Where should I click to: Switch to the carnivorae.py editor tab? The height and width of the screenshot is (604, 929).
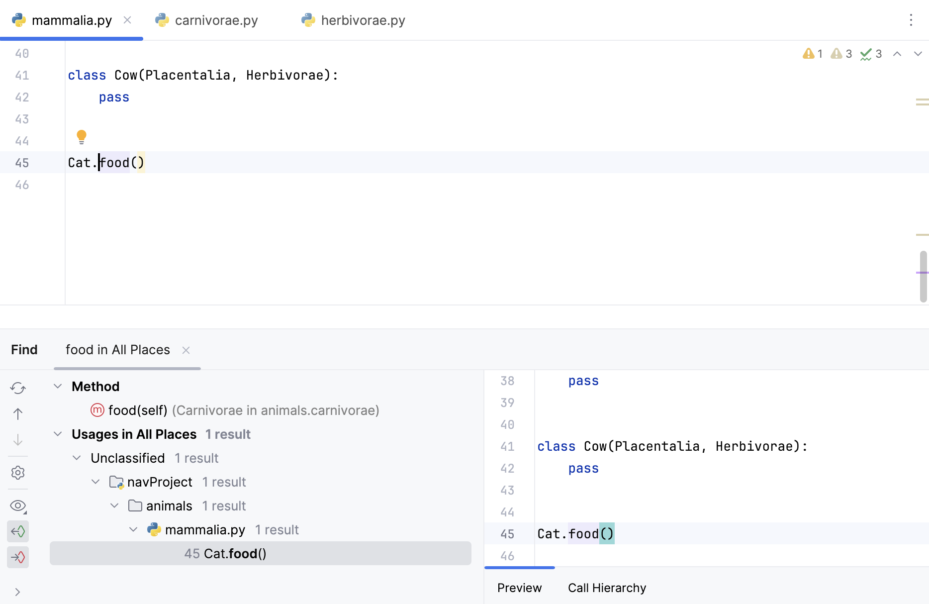(x=216, y=20)
